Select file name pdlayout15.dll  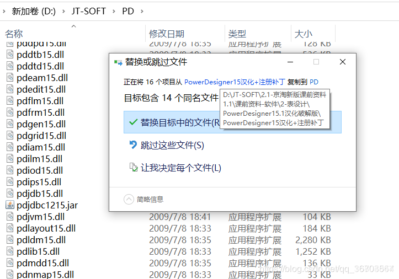46,228
